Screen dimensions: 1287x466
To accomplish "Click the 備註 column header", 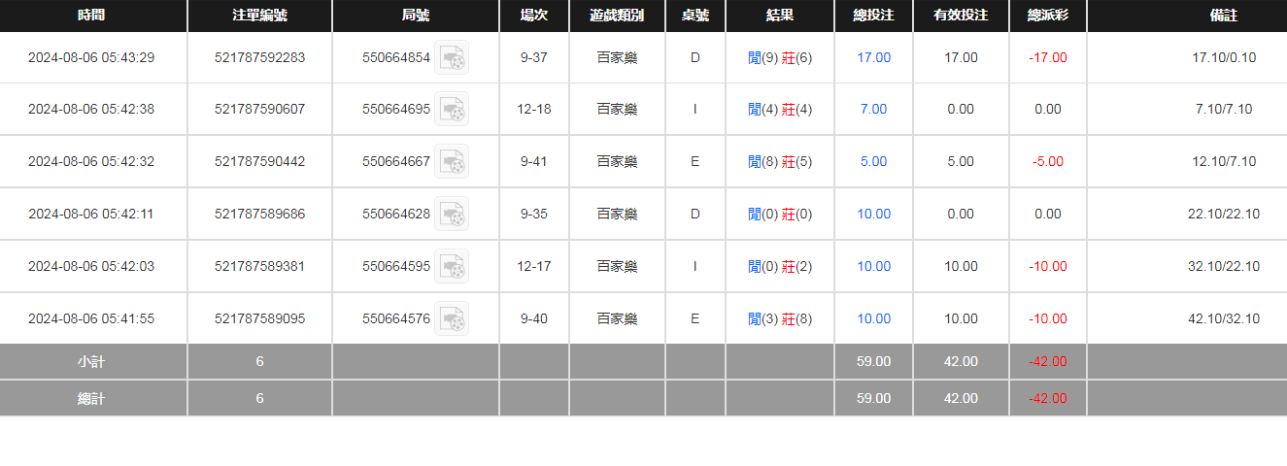I will 1224,16.
